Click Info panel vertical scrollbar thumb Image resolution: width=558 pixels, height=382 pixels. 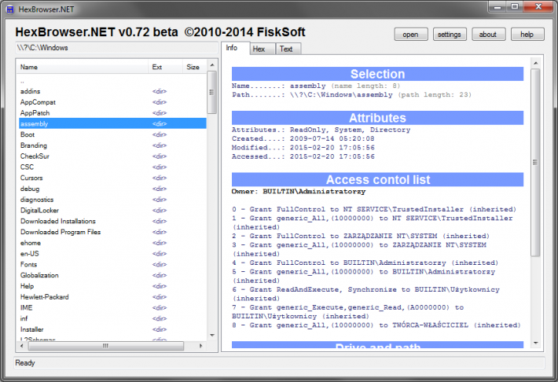coord(535,163)
